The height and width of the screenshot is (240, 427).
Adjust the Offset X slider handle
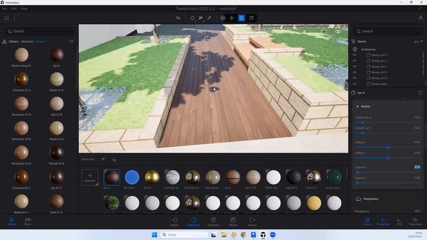(388, 147)
